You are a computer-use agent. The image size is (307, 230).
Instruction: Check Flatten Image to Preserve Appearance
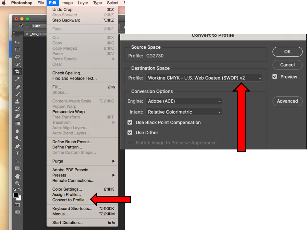(x=130, y=143)
